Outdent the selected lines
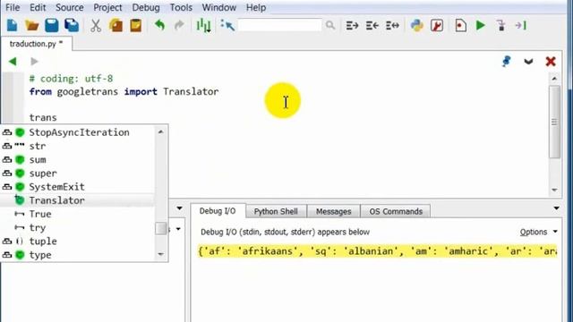 (372, 26)
